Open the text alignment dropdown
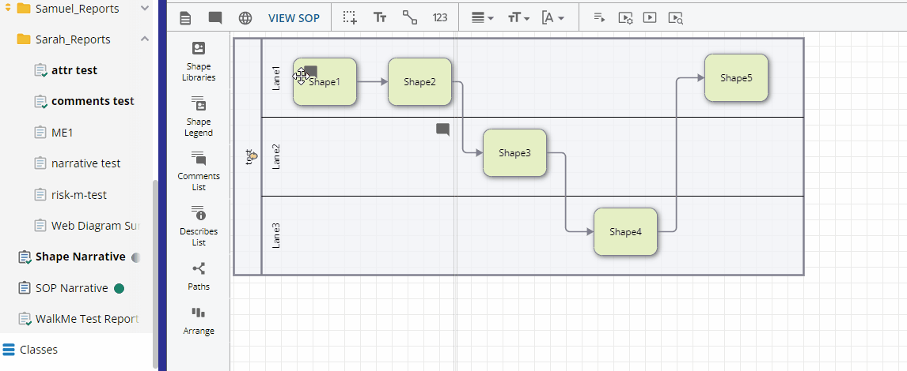 (x=482, y=17)
